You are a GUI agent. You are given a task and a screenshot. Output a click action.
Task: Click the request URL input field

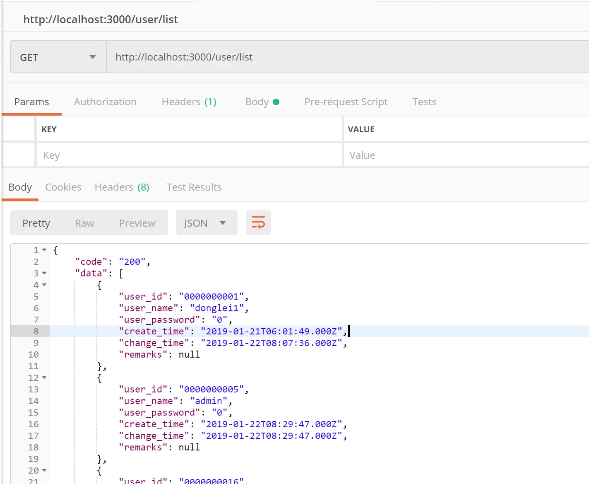[348, 57]
